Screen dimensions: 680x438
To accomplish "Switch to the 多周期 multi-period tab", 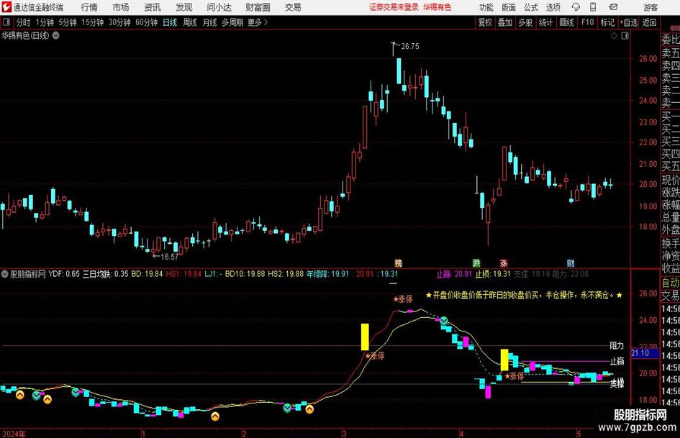I will pyautogui.click(x=232, y=22).
